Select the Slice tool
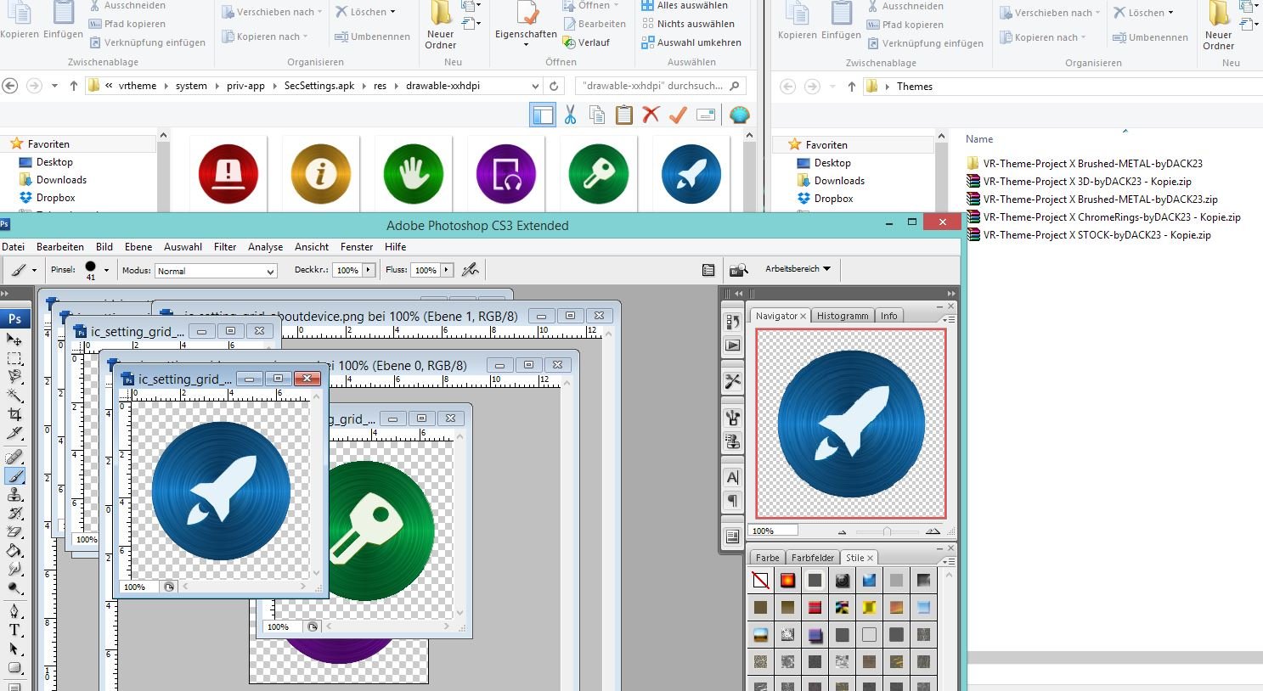Screen dimensions: 1263x691 click(14, 433)
